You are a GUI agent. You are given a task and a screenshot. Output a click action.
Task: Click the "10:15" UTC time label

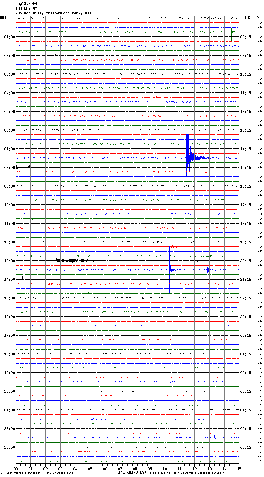click(246, 74)
